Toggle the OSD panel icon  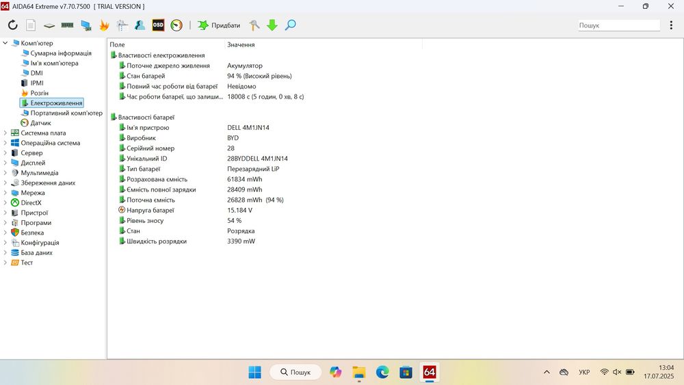point(158,25)
